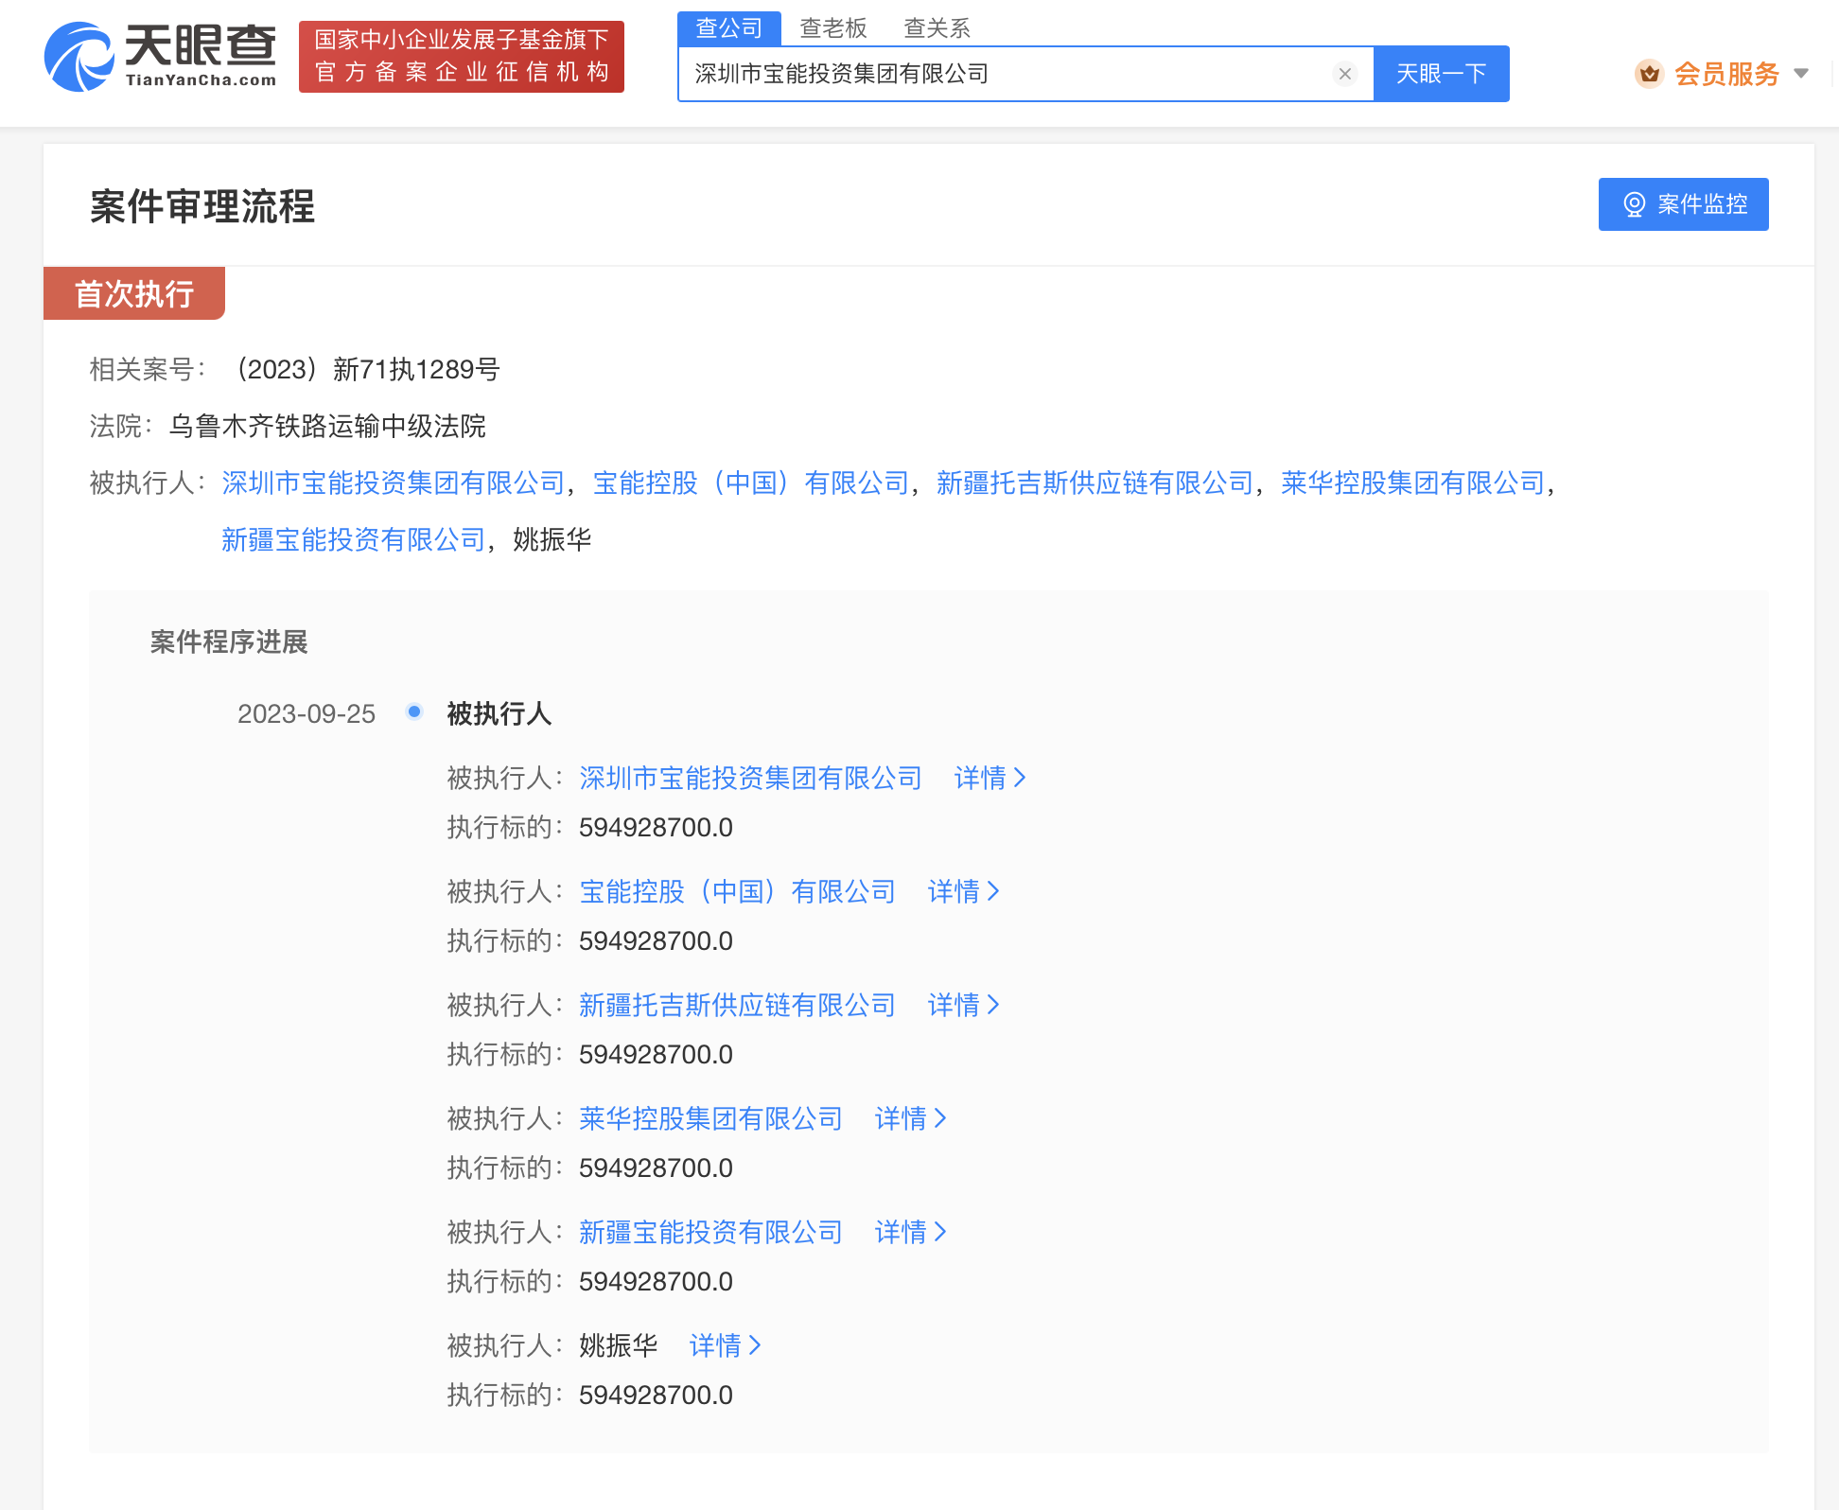Click the Tianyancha logo
This screenshot has height=1510, width=1839.
(x=159, y=55)
